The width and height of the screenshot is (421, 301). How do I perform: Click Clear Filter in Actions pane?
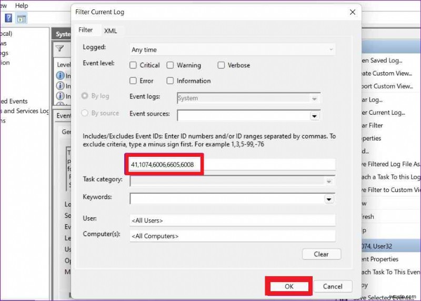(x=372, y=125)
